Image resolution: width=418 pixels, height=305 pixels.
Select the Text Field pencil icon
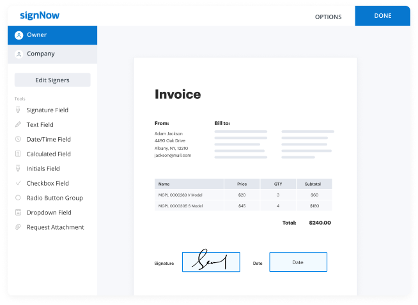[x=18, y=125]
